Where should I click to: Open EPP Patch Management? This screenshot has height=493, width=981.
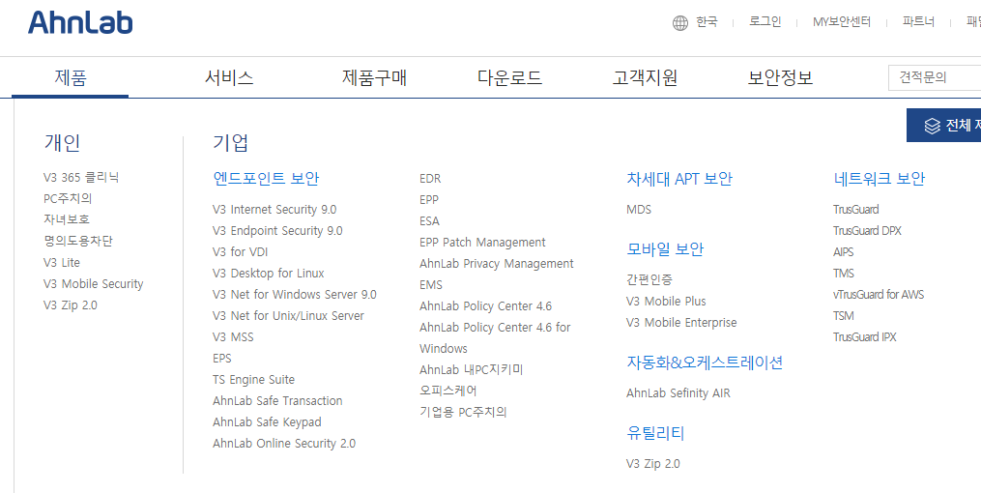click(x=482, y=243)
